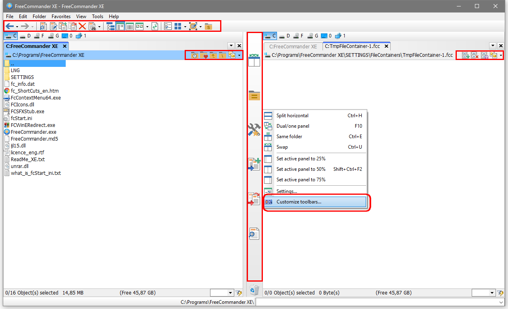Open the tab list dropdown arrow in the right panel
This screenshot has width=508, height=309.
tap(493, 46)
